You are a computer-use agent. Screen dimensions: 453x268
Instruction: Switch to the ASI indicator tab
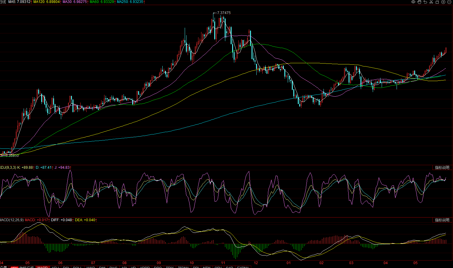(124, 267)
